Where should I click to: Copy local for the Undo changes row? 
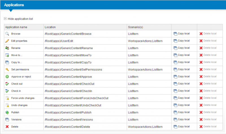click(x=182, y=105)
